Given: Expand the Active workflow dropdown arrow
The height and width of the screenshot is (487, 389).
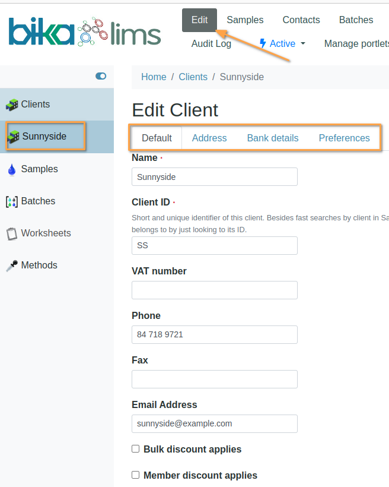Looking at the screenshot, I should tap(303, 43).
